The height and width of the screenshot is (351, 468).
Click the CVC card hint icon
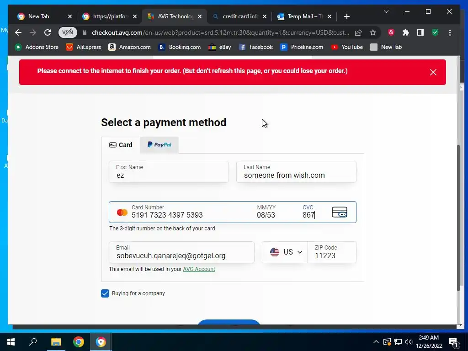point(340,212)
